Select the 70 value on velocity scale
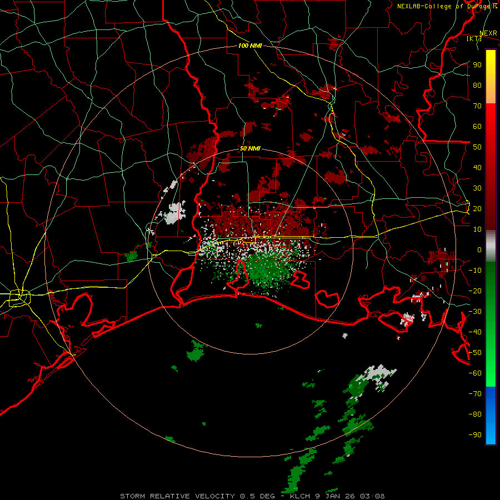Viewport: 500px width, 500px height. [477, 106]
